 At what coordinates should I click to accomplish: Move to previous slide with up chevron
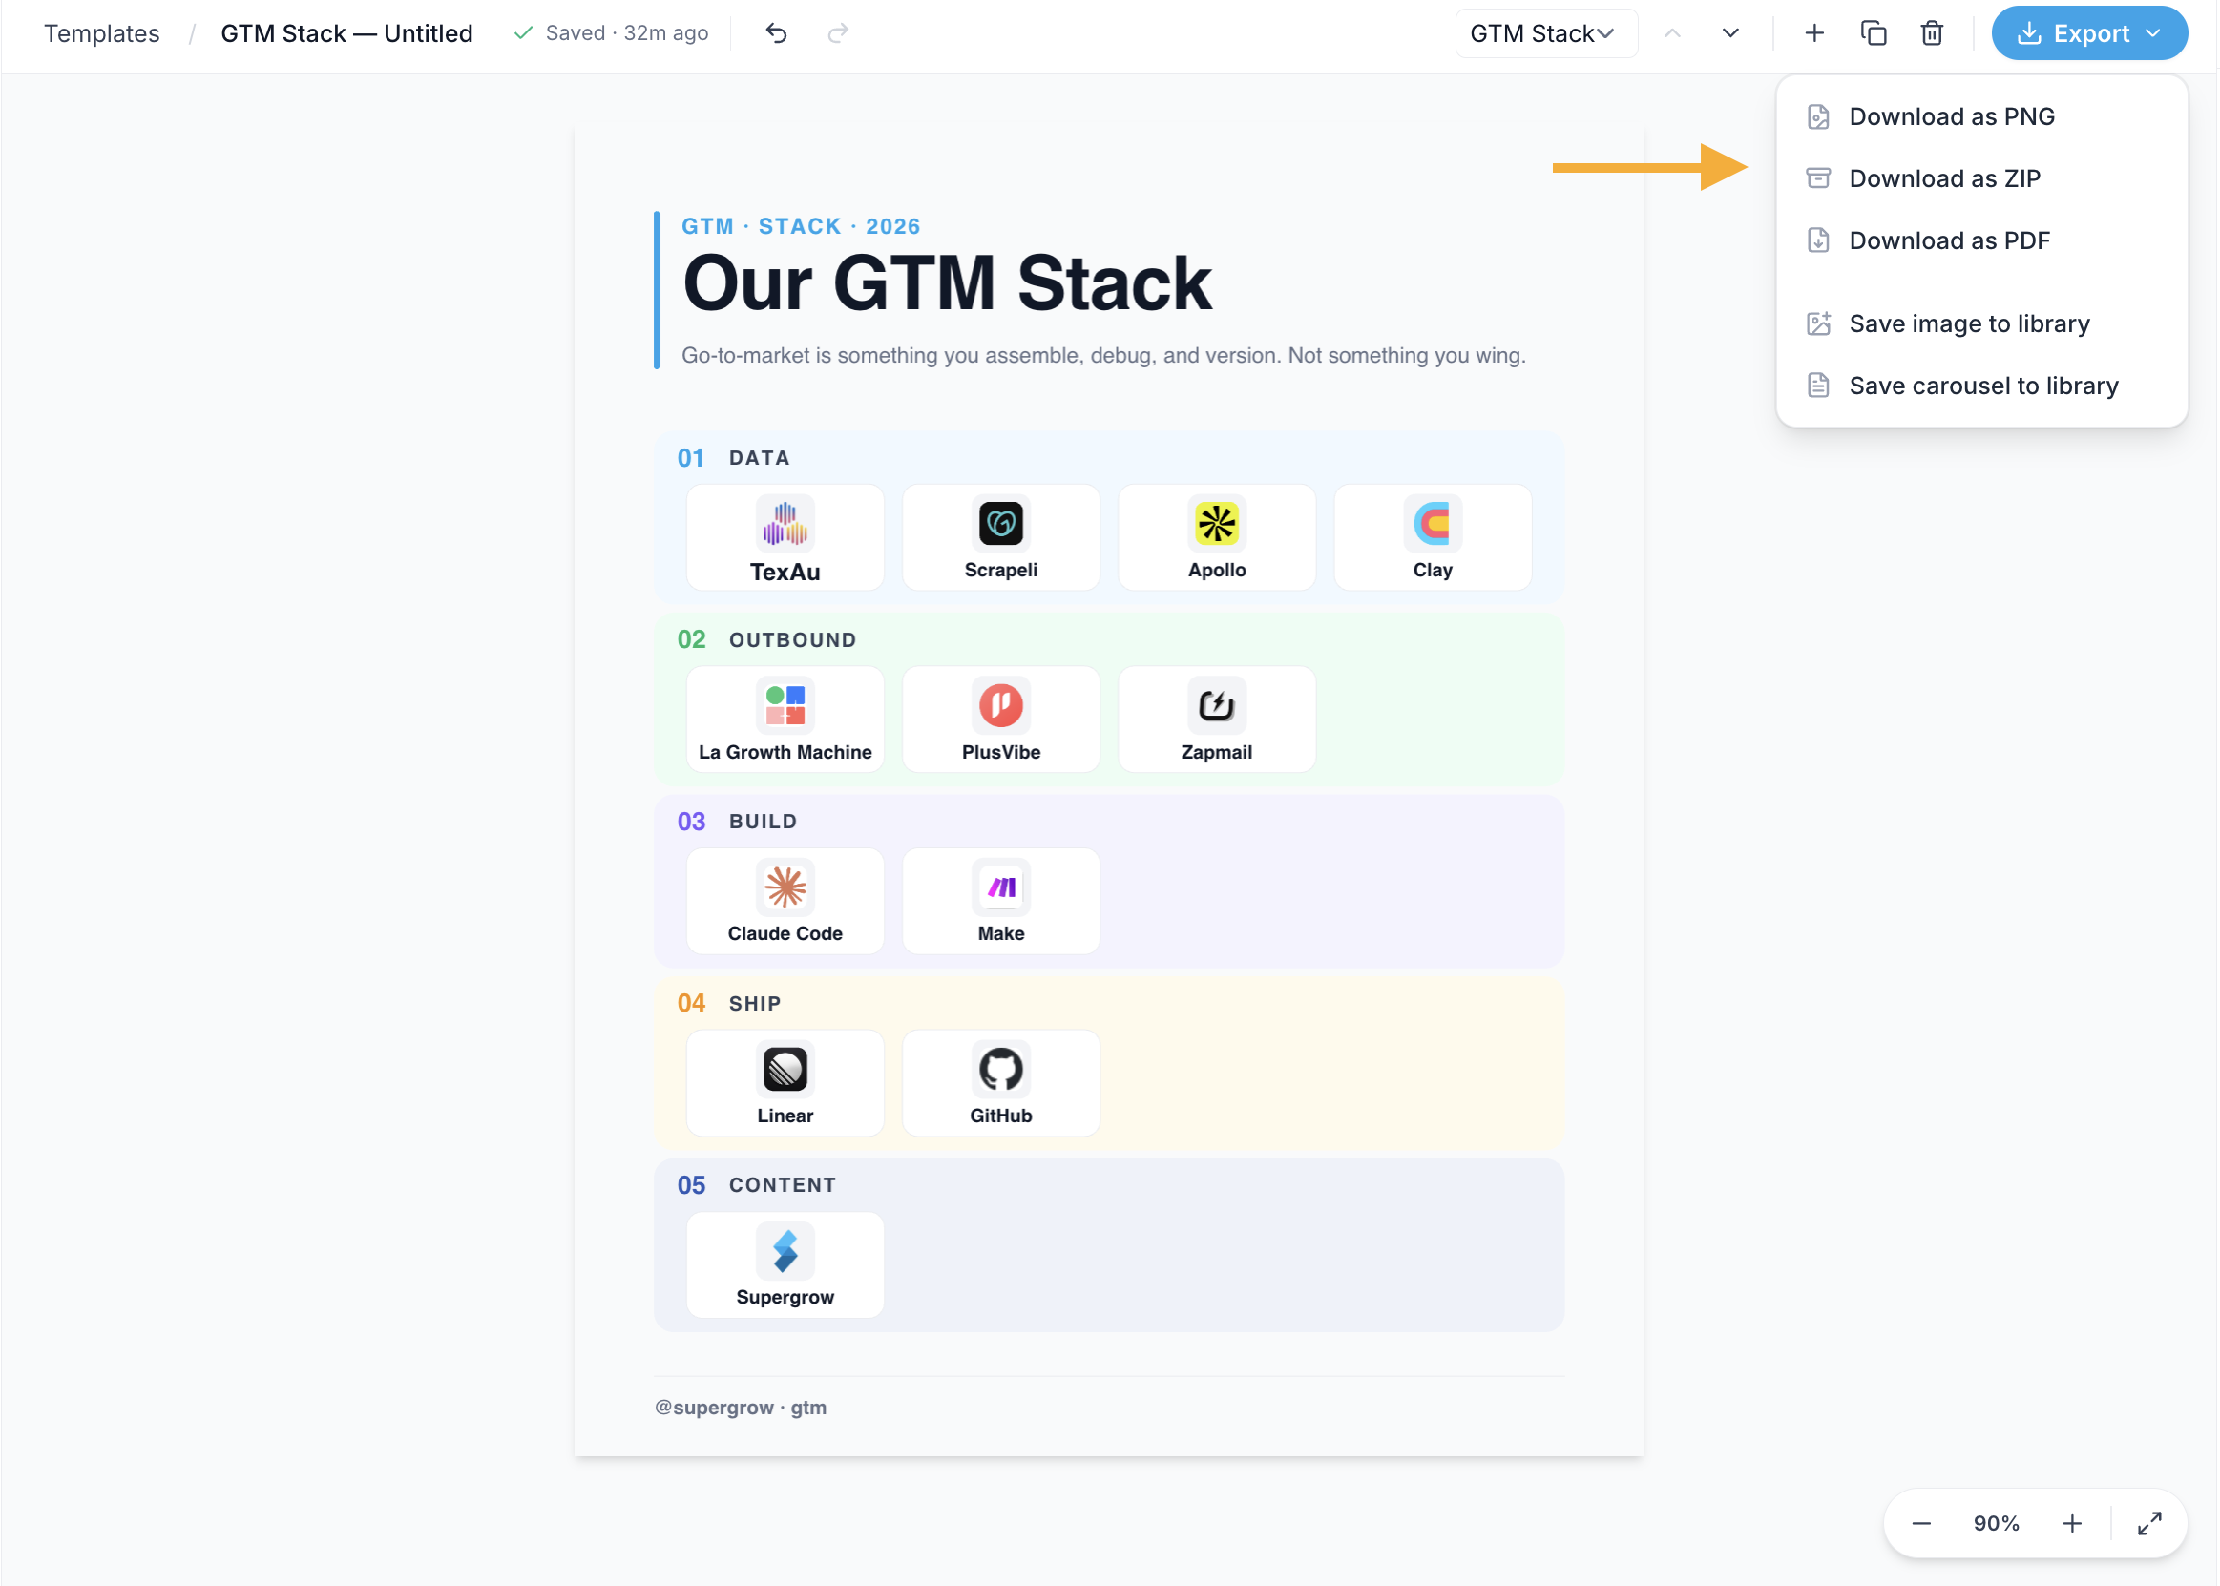[1673, 33]
